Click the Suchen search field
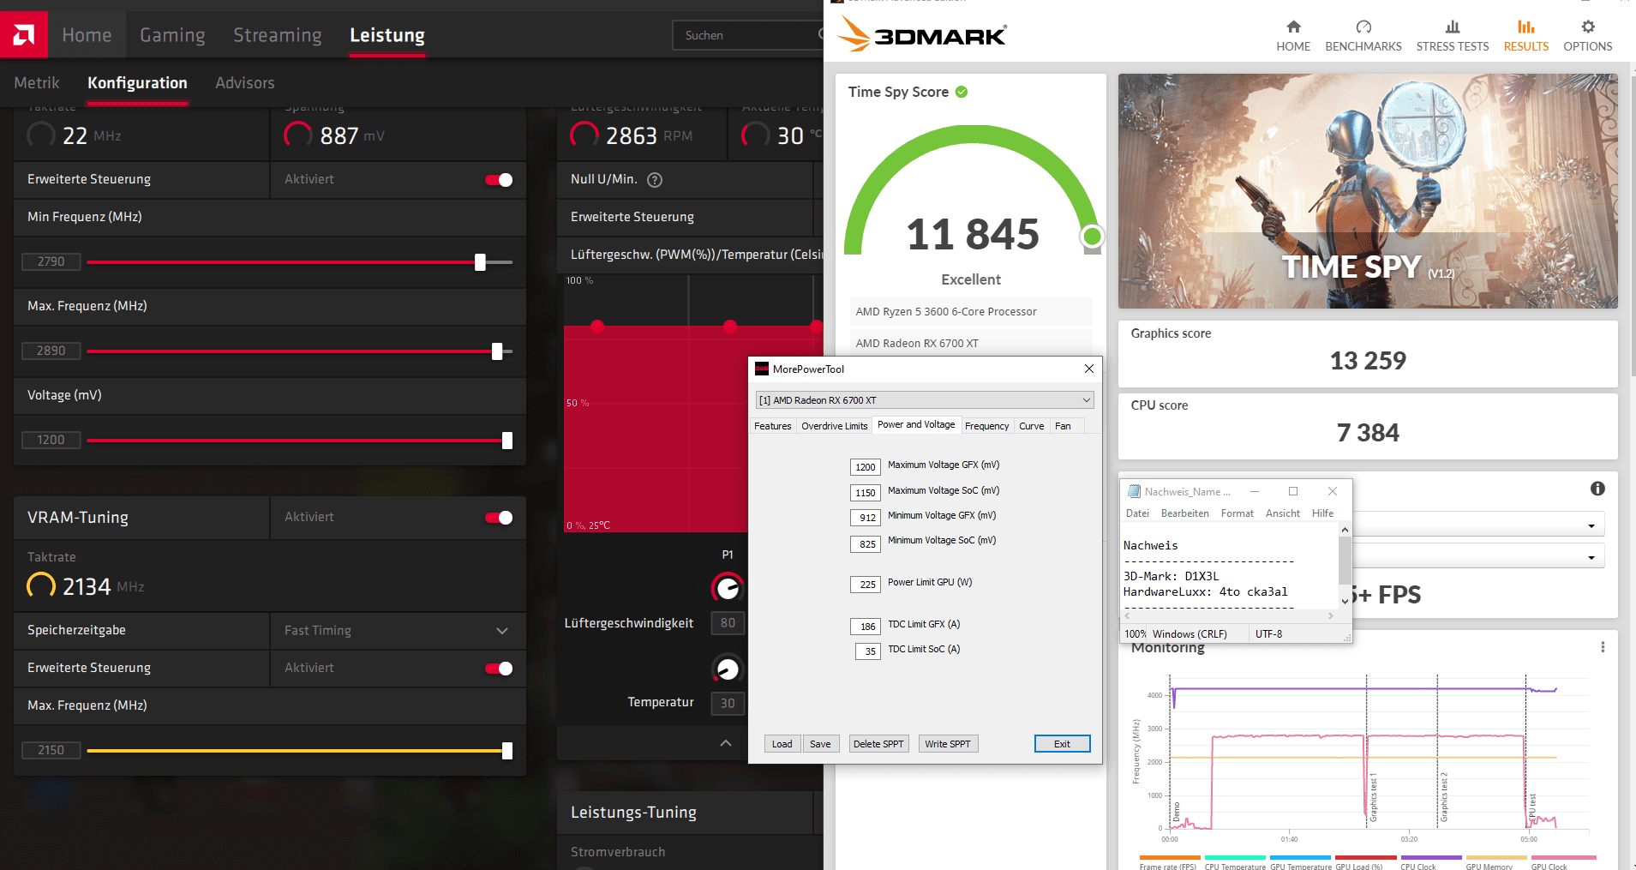Image resolution: width=1636 pixels, height=870 pixels. [748, 35]
